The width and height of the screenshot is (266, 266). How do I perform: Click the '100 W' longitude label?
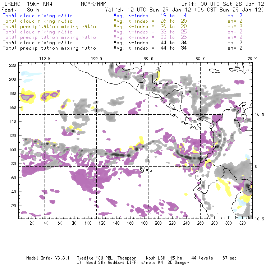click(97, 59)
